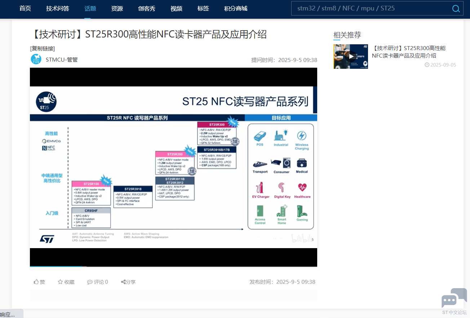
Task: Open the 技术问答 menu item
Action: pyautogui.click(x=58, y=9)
